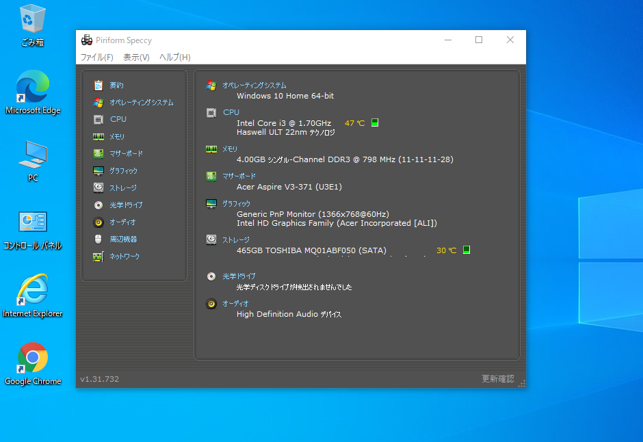Select 'Windows 10 Home 64-bit' text
This screenshot has width=643, height=442.
(285, 96)
